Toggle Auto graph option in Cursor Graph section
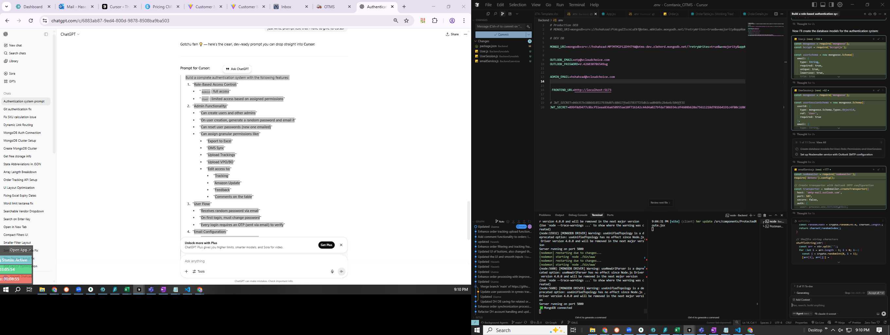890x335 pixels. (500, 221)
